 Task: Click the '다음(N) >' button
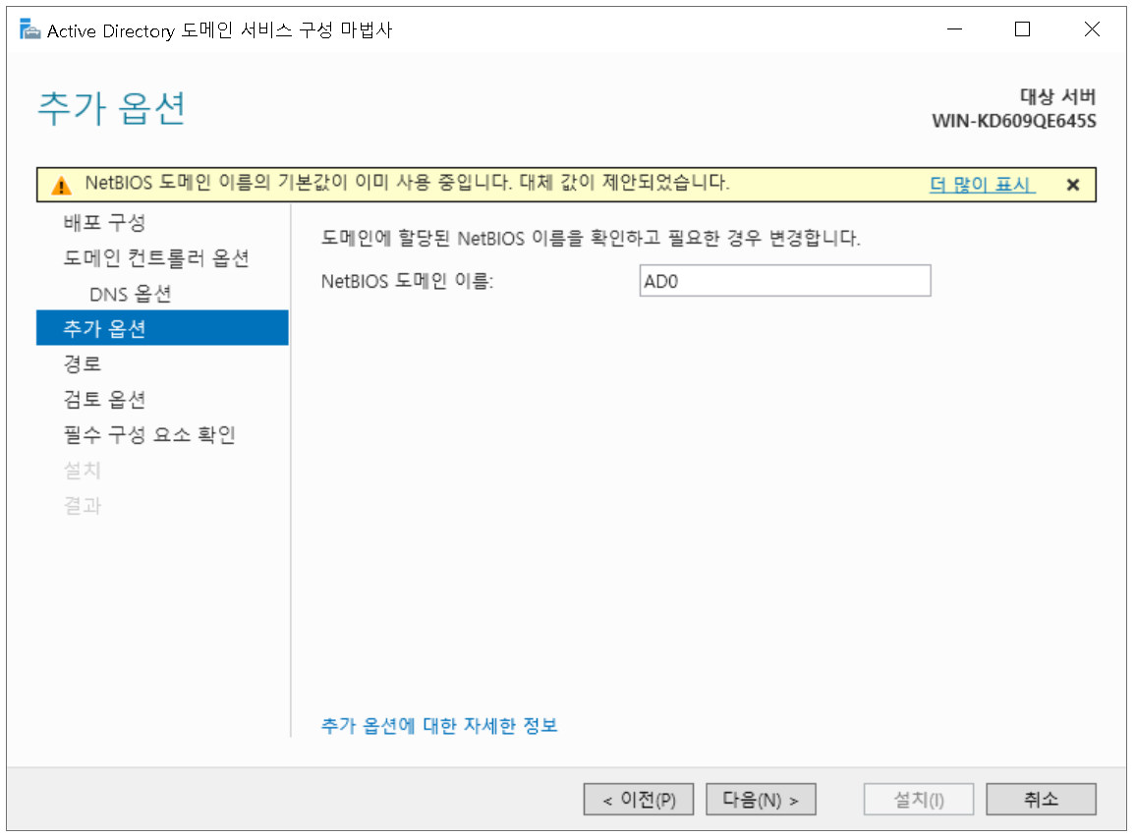tap(761, 799)
